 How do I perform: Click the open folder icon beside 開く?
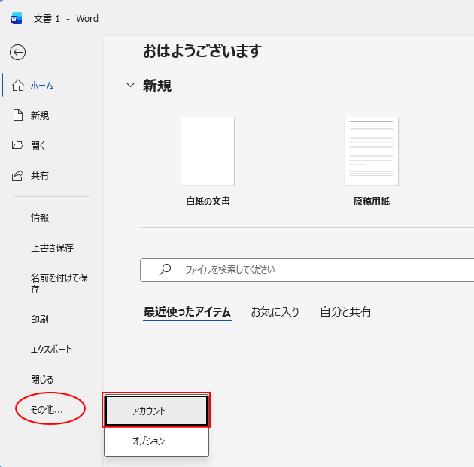click(x=17, y=145)
